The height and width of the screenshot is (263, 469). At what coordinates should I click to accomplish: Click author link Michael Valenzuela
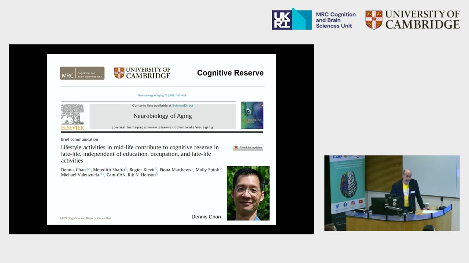pos(80,175)
